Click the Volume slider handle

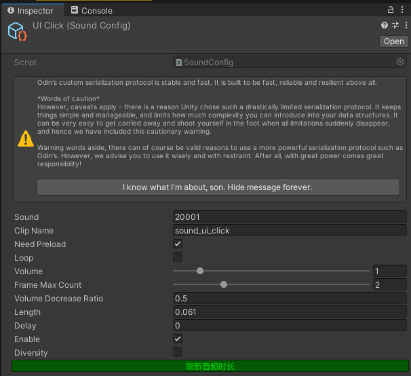point(200,271)
